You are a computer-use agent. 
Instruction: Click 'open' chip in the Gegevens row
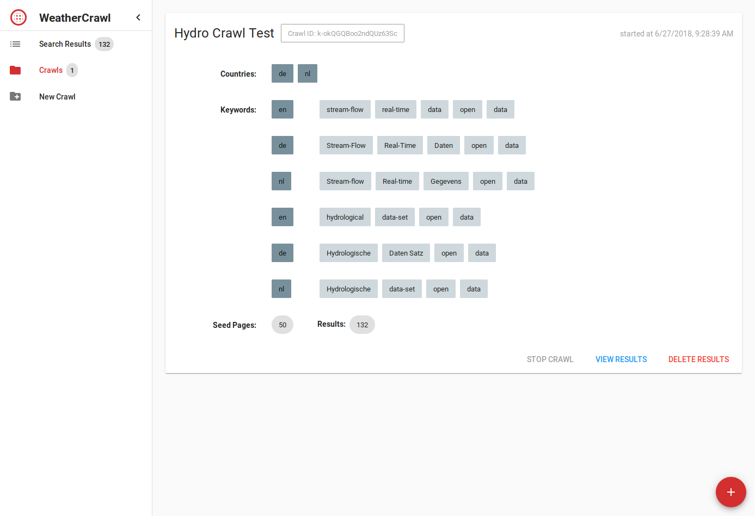(x=488, y=181)
